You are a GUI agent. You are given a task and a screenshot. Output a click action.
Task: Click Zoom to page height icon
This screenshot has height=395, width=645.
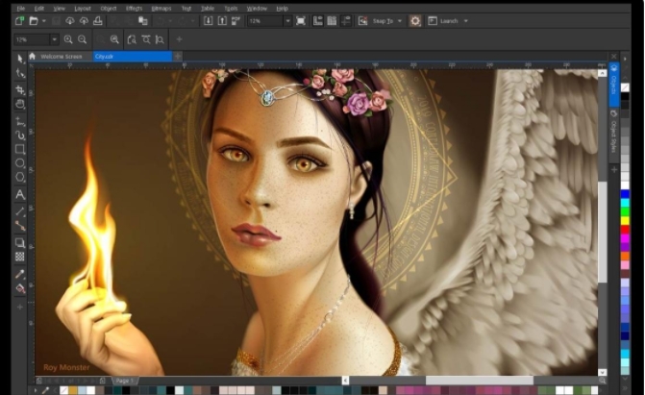pyautogui.click(x=160, y=39)
